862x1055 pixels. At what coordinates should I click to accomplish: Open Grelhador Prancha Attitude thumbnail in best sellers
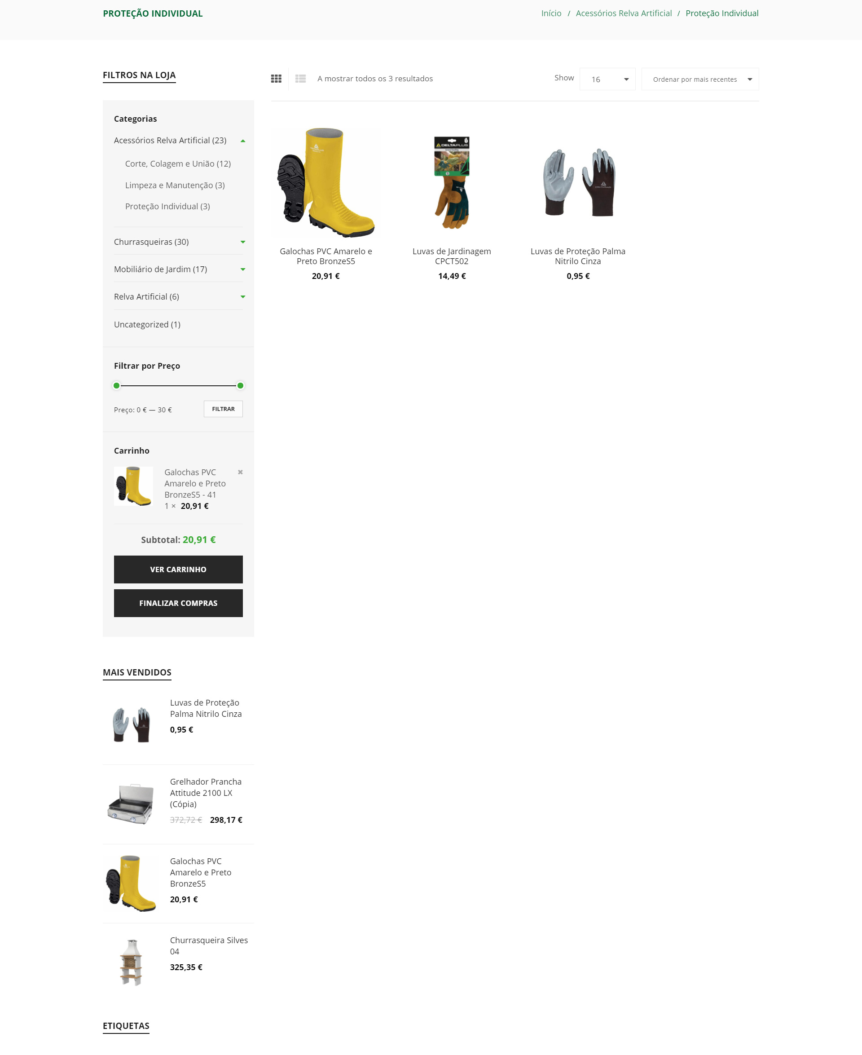pos(131,804)
